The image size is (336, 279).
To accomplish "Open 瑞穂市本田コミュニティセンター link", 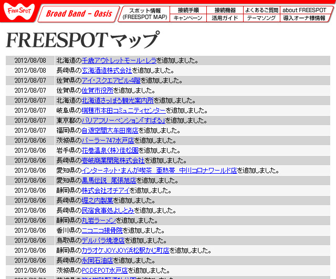I will 124,110.
